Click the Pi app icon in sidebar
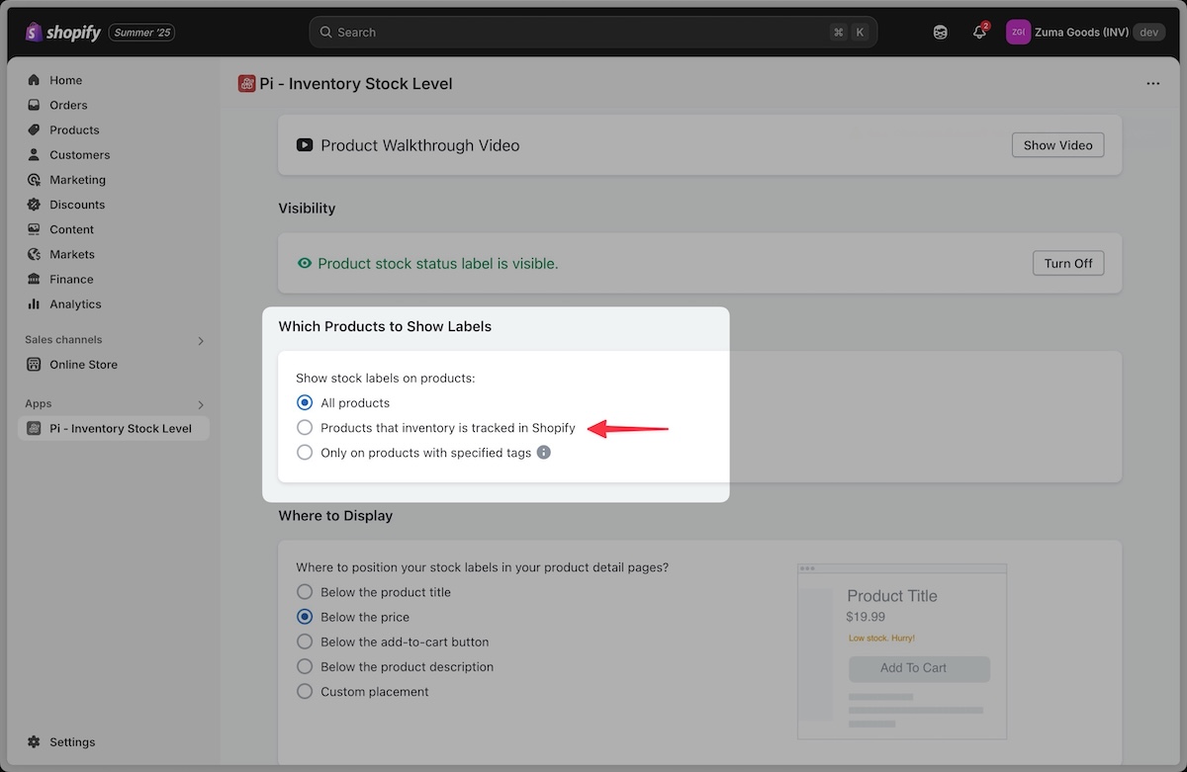This screenshot has height=772, width=1187. tap(35, 428)
